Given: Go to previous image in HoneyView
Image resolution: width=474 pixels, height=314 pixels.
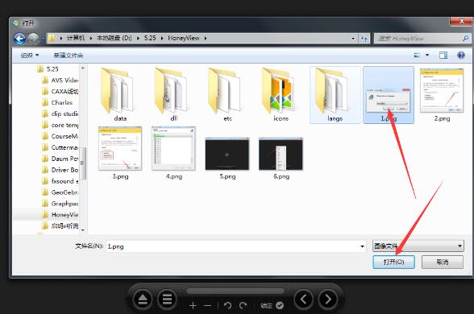Looking at the screenshot, I should point(303,300).
